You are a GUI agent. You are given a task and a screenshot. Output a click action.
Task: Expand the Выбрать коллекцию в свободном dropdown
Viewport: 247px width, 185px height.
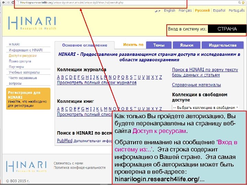(x=205, y=108)
